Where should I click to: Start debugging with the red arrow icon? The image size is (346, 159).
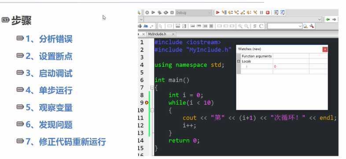(218, 13)
